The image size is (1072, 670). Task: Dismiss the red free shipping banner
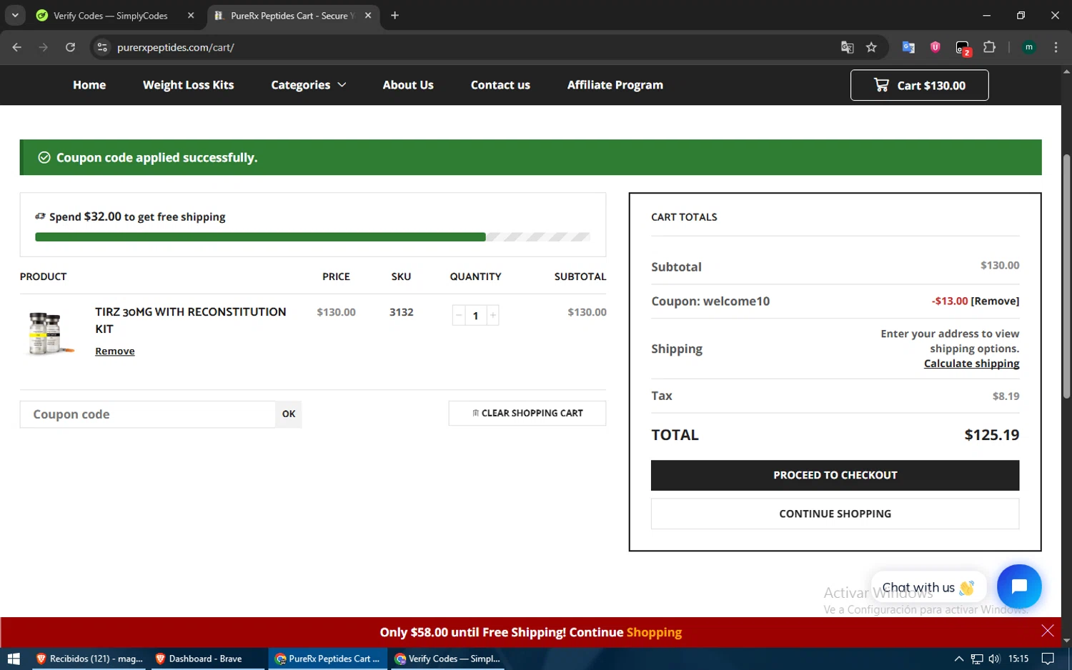coord(1047,630)
